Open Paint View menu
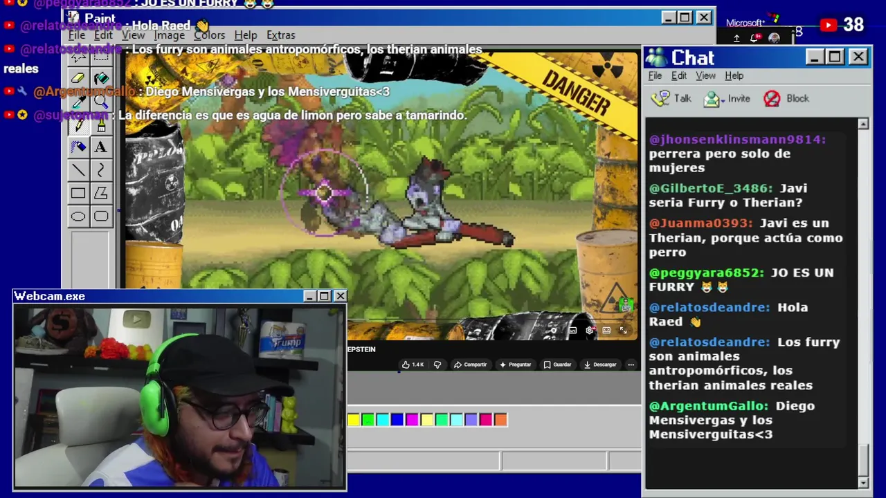This screenshot has height=498, width=886. tap(133, 35)
